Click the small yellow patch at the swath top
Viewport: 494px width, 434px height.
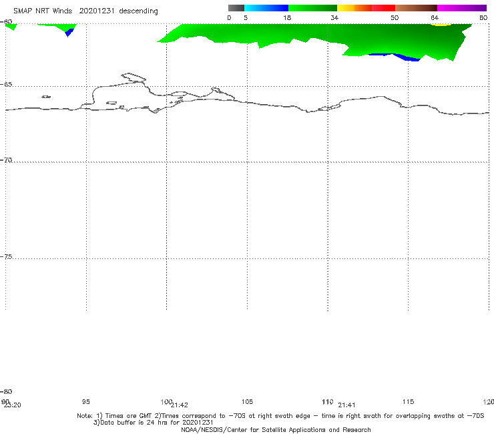441,24
